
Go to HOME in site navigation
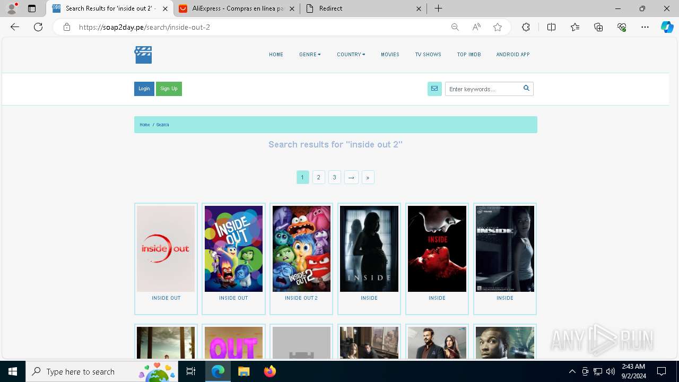point(276,55)
